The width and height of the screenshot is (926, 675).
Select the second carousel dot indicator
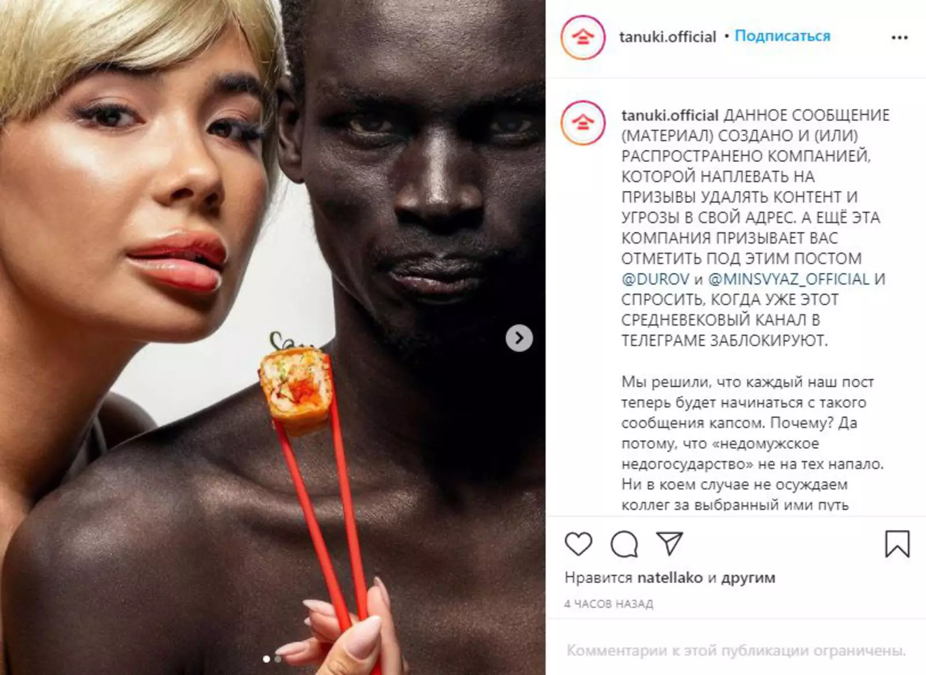click(x=278, y=659)
